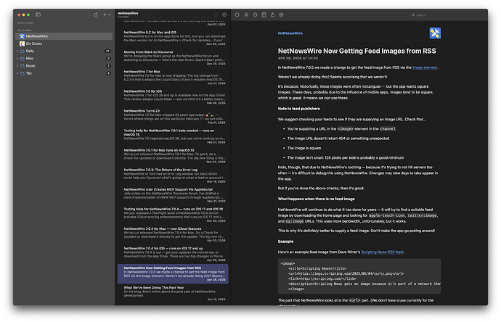Toggle Reader View for the article
The height and width of the screenshot is (322, 501).
click(264, 15)
